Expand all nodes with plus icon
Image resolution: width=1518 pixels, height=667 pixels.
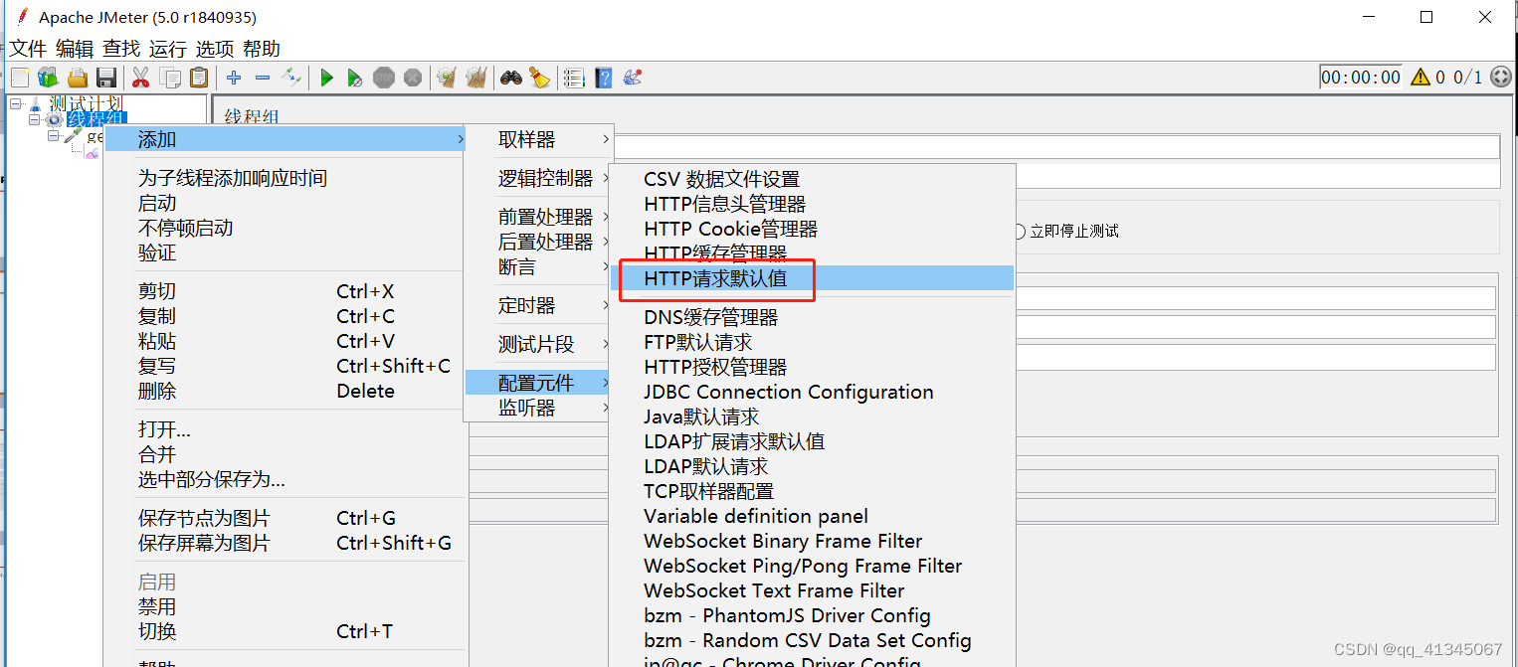click(x=234, y=78)
